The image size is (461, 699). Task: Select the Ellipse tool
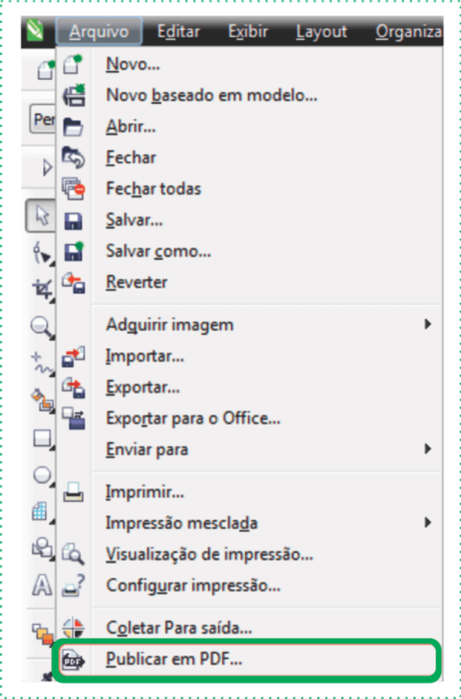[x=43, y=475]
